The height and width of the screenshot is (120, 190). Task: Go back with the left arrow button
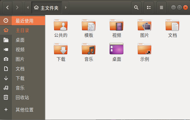(8, 7)
